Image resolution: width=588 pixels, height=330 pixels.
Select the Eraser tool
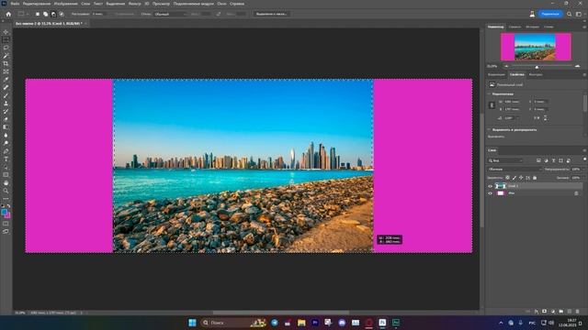click(x=6, y=119)
